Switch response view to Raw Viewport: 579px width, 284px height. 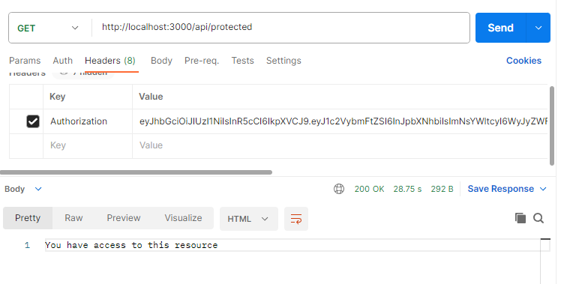coord(73,218)
